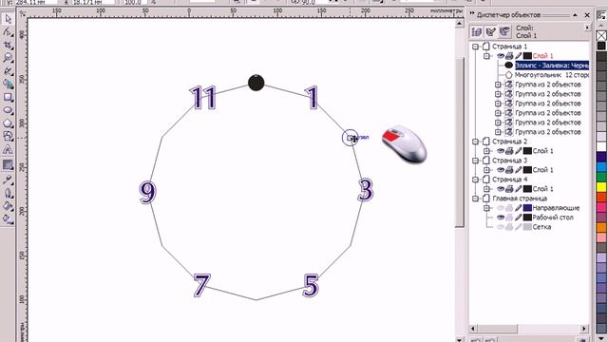Click Show Object Properties button in docker
This screenshot has width=608, height=342.
477,31
